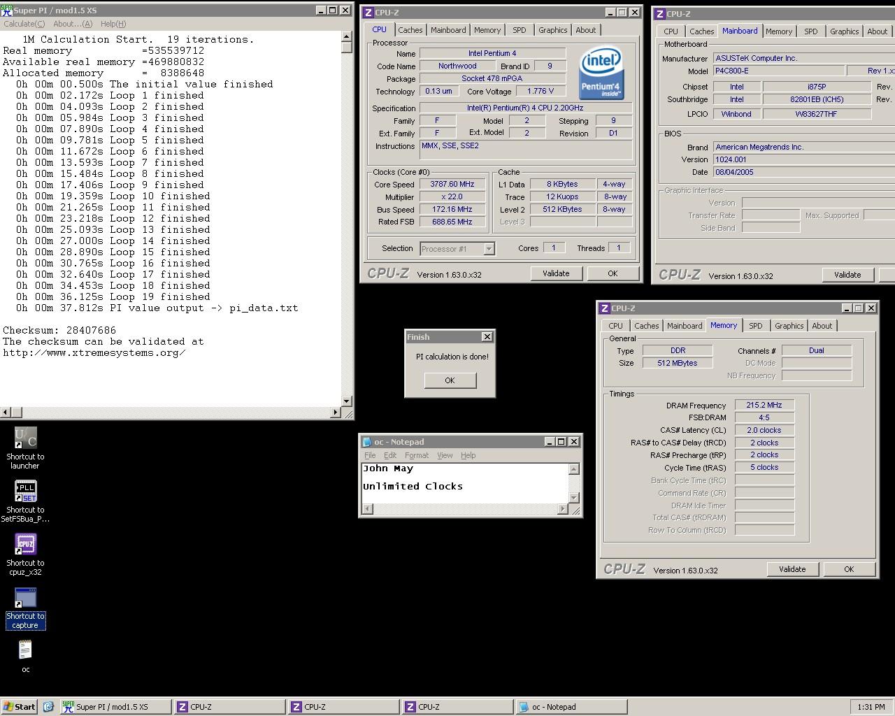
Task: Click the quick launch icon beside Start
Action: [48, 707]
